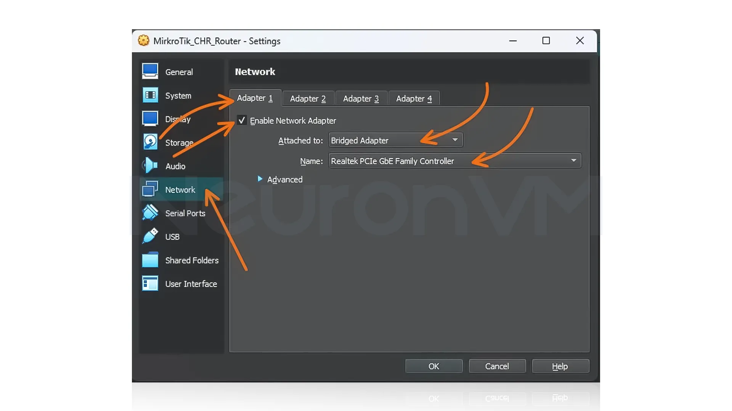Click the System chip icon
The width and height of the screenshot is (732, 411).
[150, 95]
